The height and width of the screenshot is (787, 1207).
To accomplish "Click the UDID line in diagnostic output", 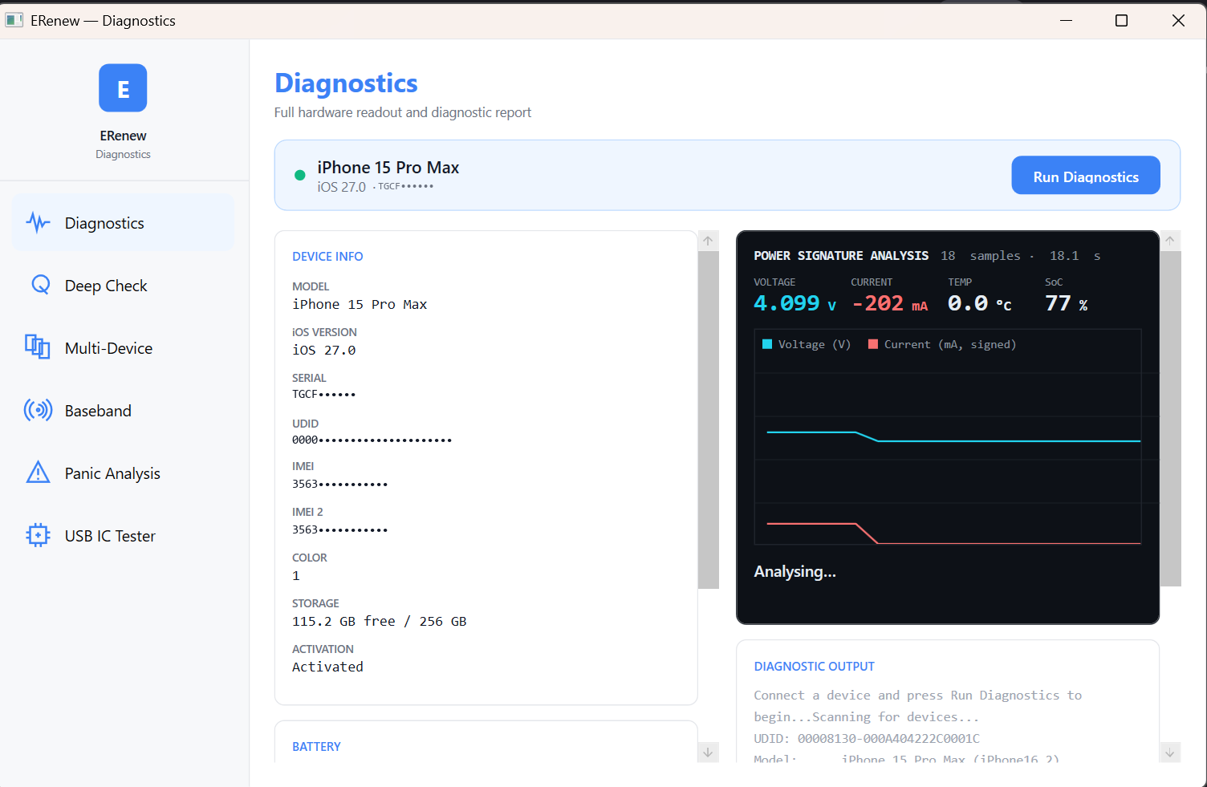I will (867, 738).
